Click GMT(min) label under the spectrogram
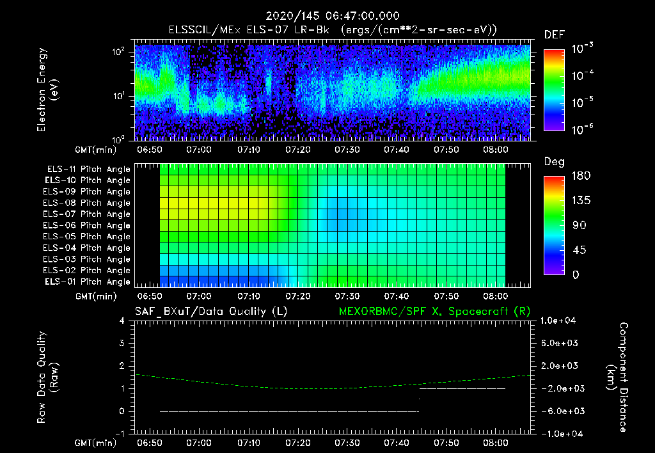 pos(96,150)
